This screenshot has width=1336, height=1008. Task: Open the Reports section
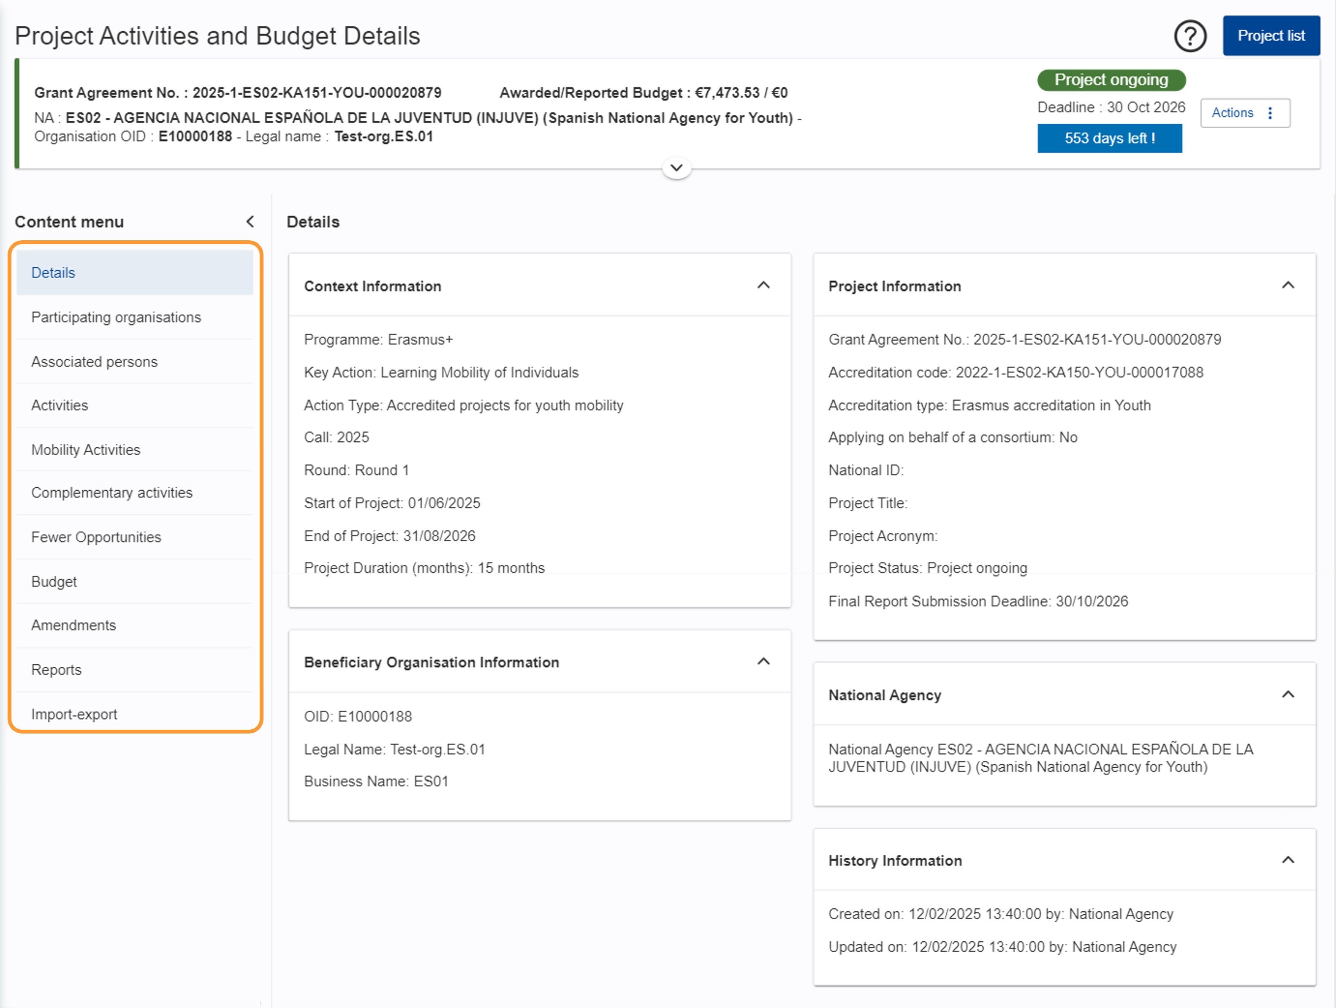[134, 669]
